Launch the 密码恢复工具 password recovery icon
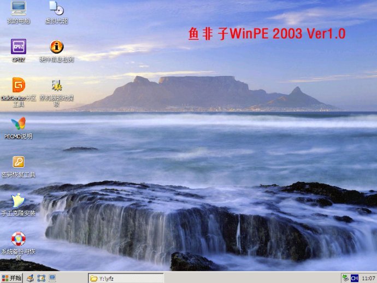The image size is (377, 283). (x=18, y=162)
